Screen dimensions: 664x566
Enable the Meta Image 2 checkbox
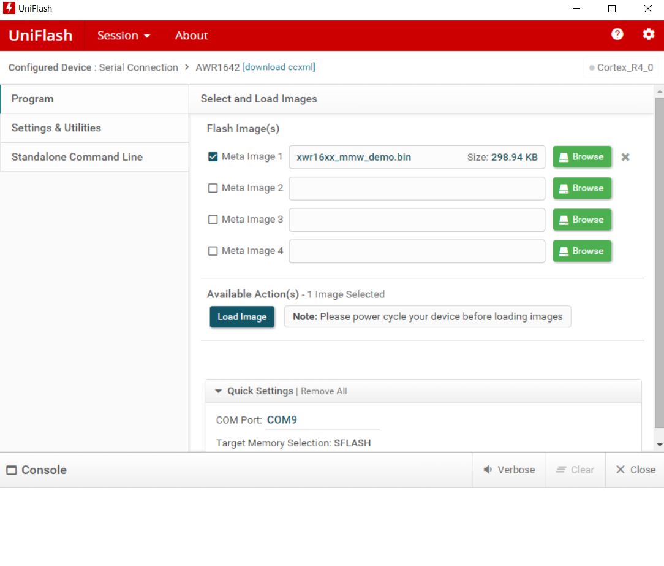[x=213, y=188]
